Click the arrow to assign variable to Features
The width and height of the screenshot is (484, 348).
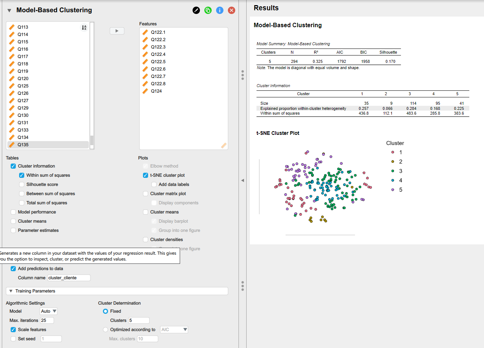[117, 31]
